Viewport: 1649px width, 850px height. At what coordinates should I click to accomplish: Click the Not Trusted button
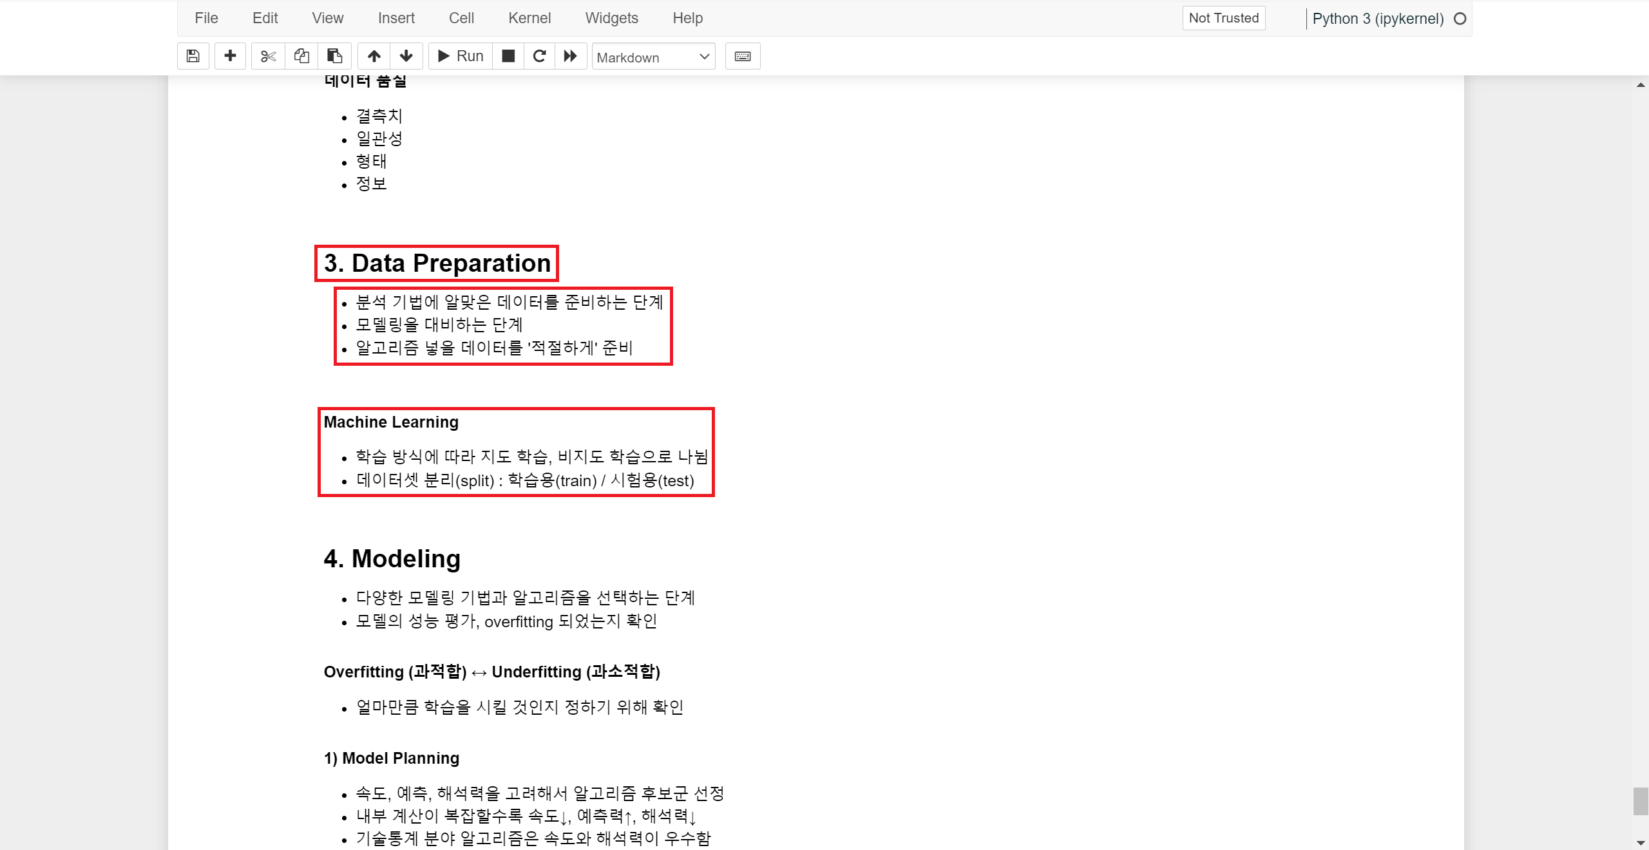[1223, 18]
